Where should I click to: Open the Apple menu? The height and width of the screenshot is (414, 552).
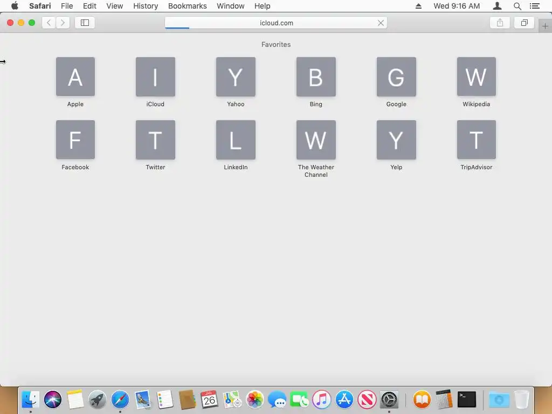pyautogui.click(x=15, y=6)
